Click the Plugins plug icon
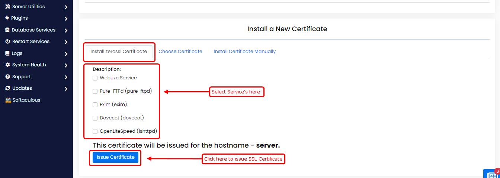The width and height of the screenshot is (500, 178). (7, 18)
